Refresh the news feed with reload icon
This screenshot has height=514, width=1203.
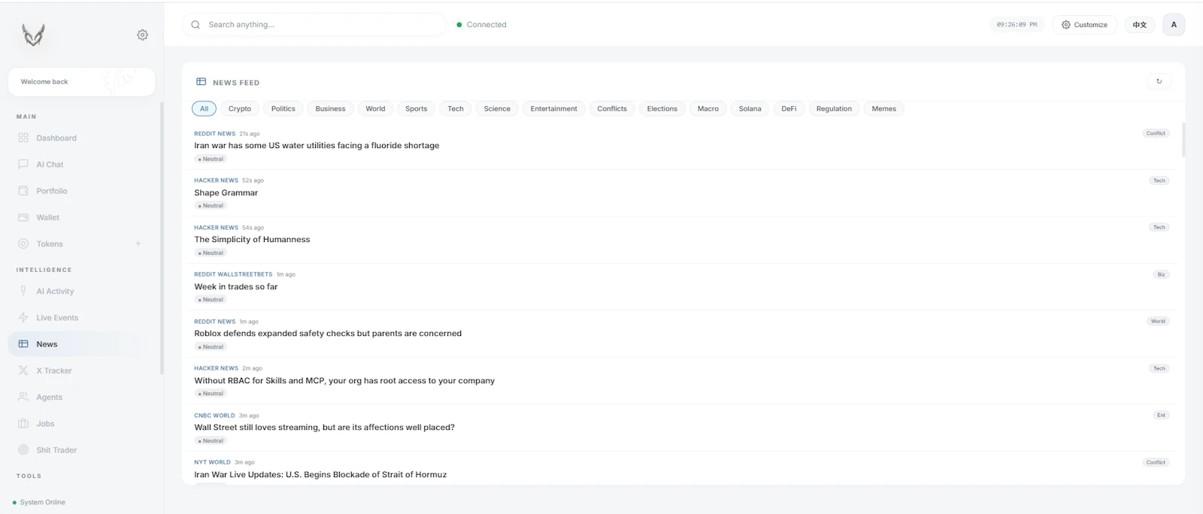pyautogui.click(x=1159, y=81)
